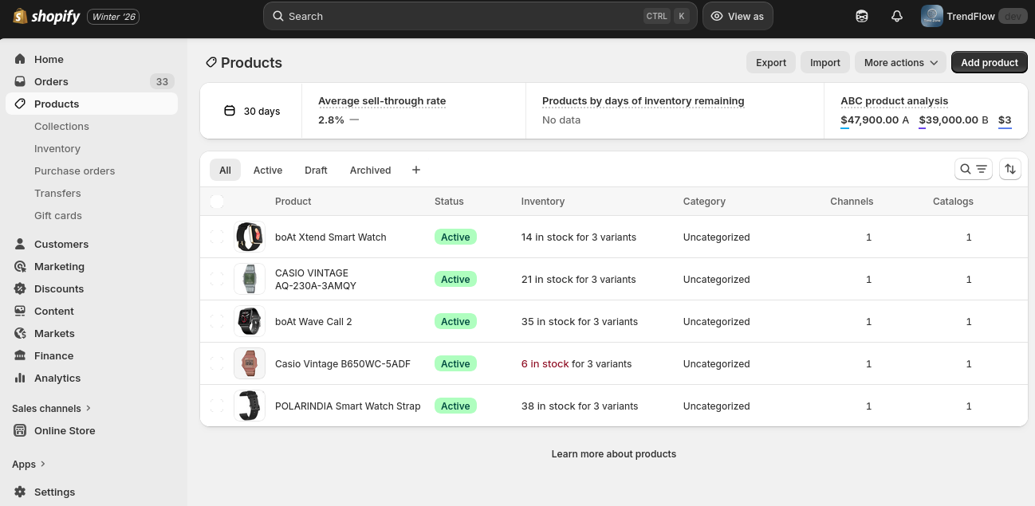Screen dimensions: 1035x506
Task: Click the search and filter icon button
Action: 973,169
